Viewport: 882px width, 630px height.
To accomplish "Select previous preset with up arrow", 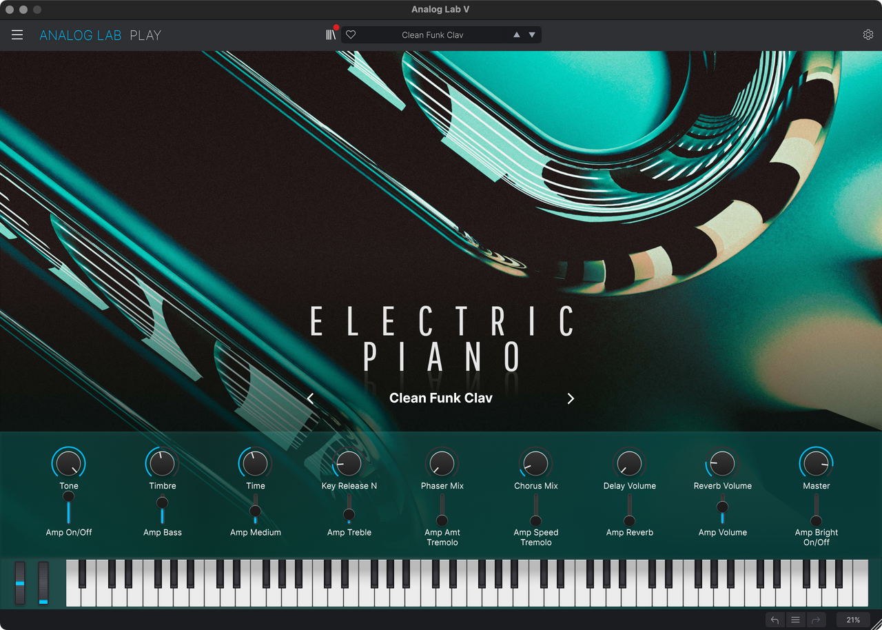I will coord(516,35).
